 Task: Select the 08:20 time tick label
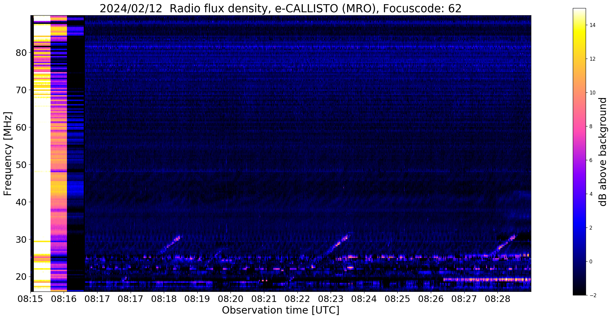(x=230, y=299)
